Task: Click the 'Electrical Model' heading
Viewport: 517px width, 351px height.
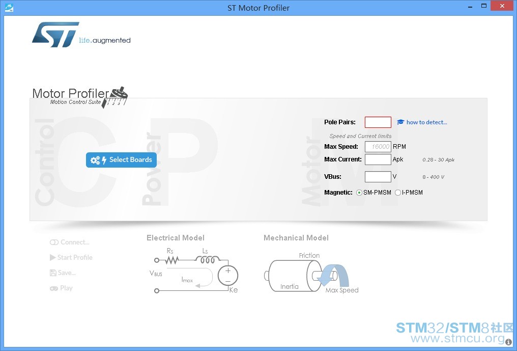Action: [x=176, y=238]
